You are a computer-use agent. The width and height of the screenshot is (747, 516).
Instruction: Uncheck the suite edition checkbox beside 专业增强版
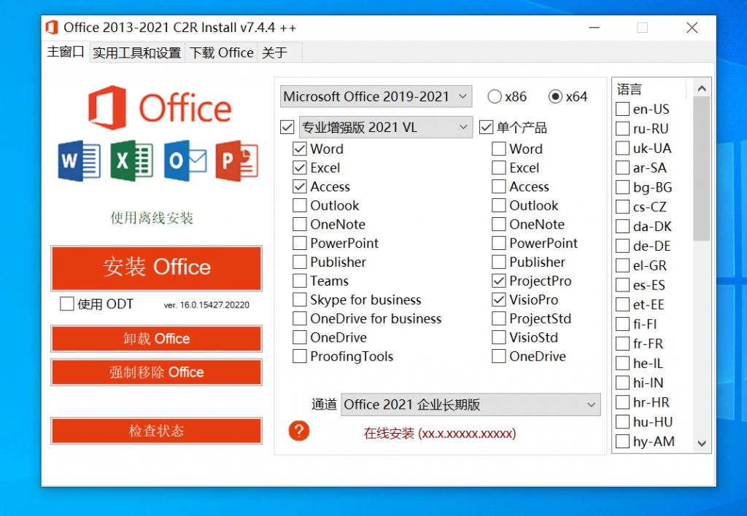287,127
